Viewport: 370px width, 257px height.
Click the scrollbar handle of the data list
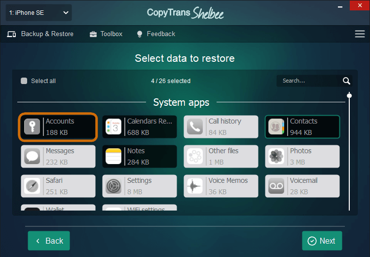tap(349, 95)
